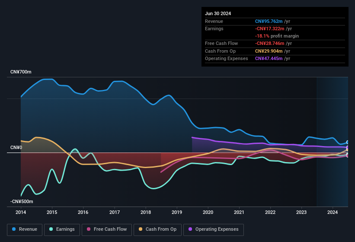Image resolution: width=355 pixels, height=242 pixels.
Task: Click the CN¥0 y-axis label
Action: coord(16,147)
